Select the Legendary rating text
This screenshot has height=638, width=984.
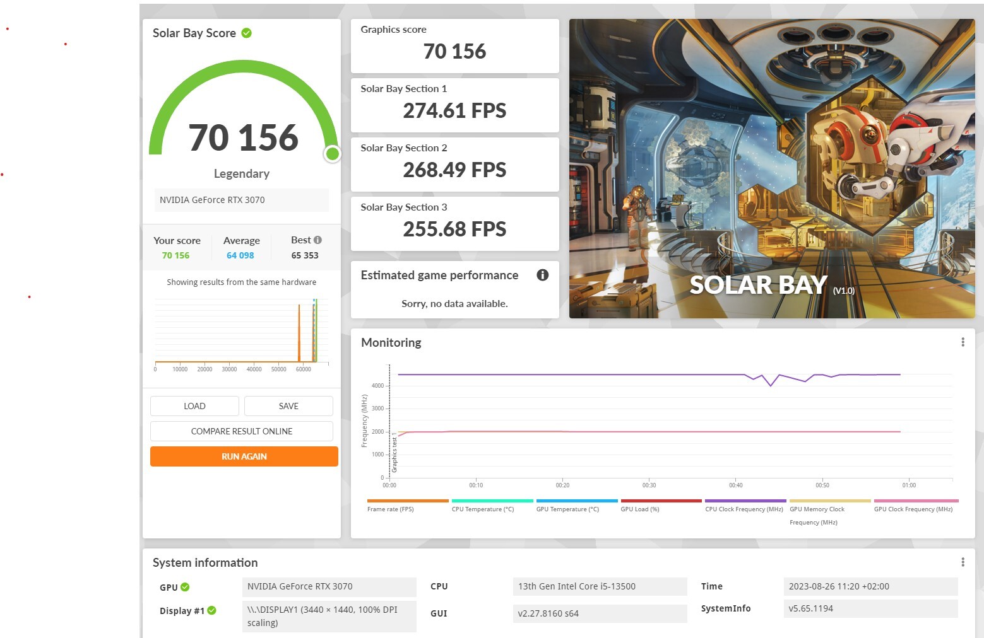[x=242, y=173]
